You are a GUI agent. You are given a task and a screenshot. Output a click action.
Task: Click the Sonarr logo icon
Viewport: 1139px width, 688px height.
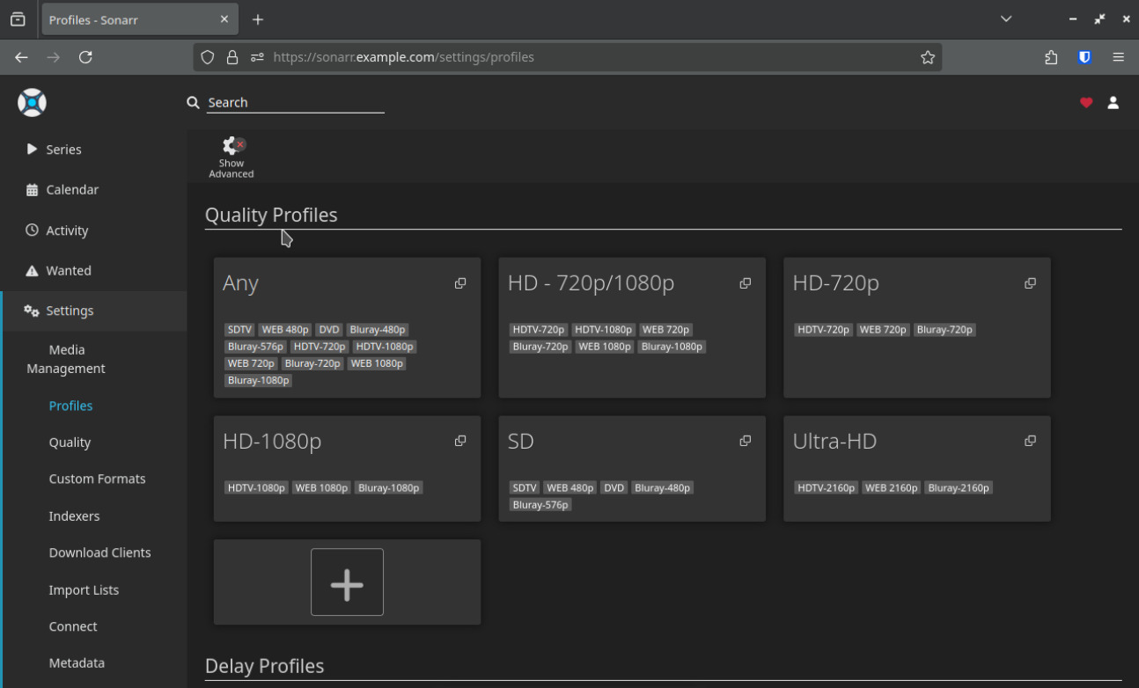32,103
